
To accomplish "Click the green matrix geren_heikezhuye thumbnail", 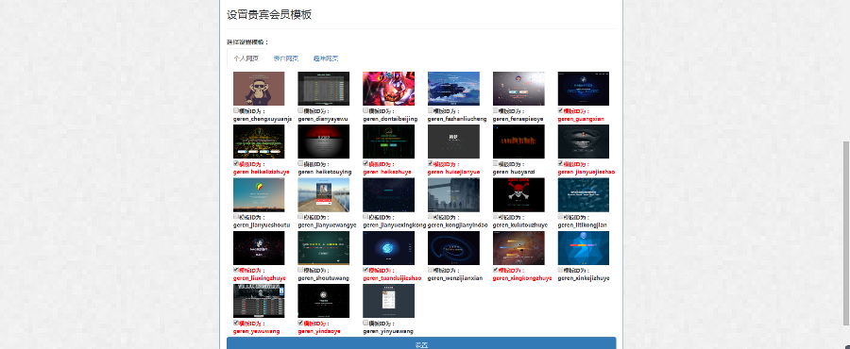I will 389,141.
